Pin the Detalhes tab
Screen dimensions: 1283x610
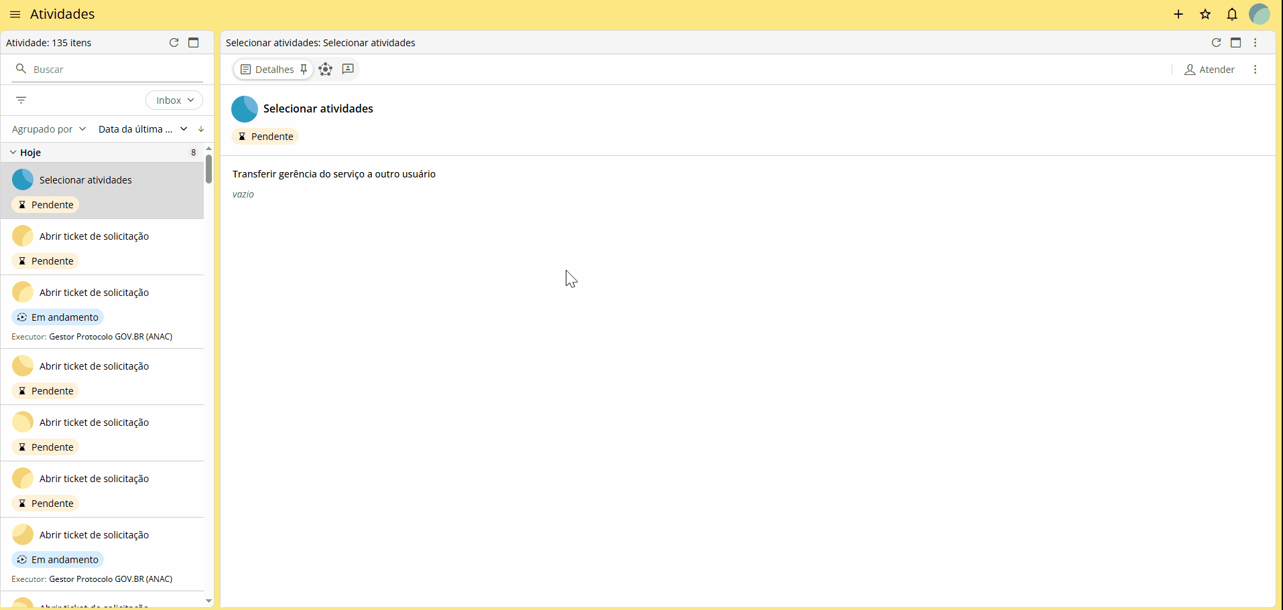point(304,69)
